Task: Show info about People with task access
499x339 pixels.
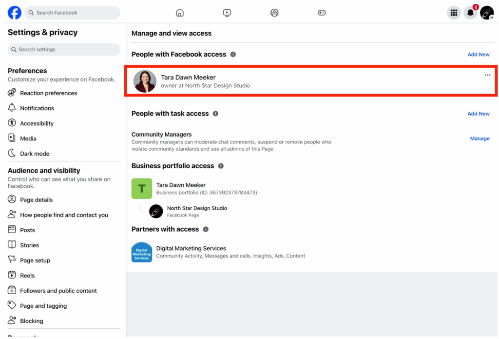Action: (x=215, y=114)
